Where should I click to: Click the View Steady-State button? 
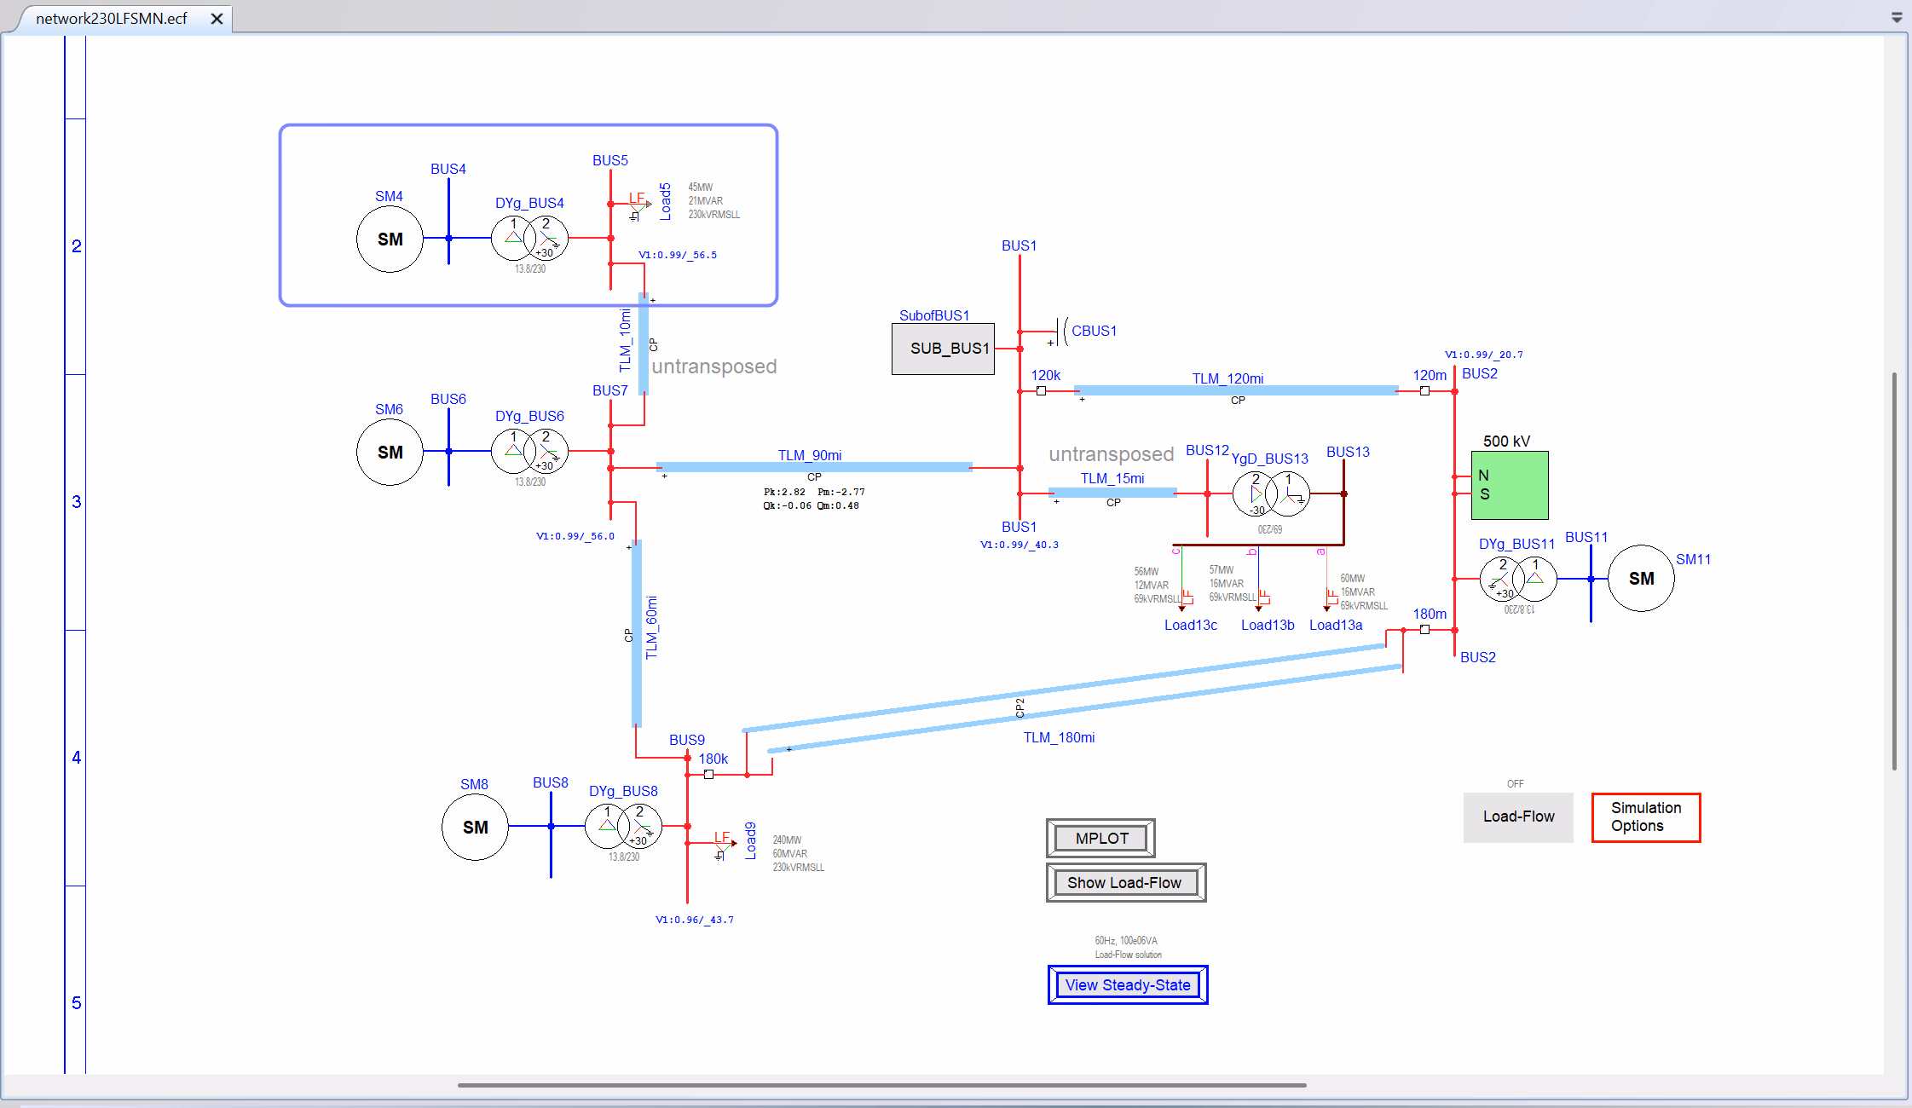[1128, 985]
